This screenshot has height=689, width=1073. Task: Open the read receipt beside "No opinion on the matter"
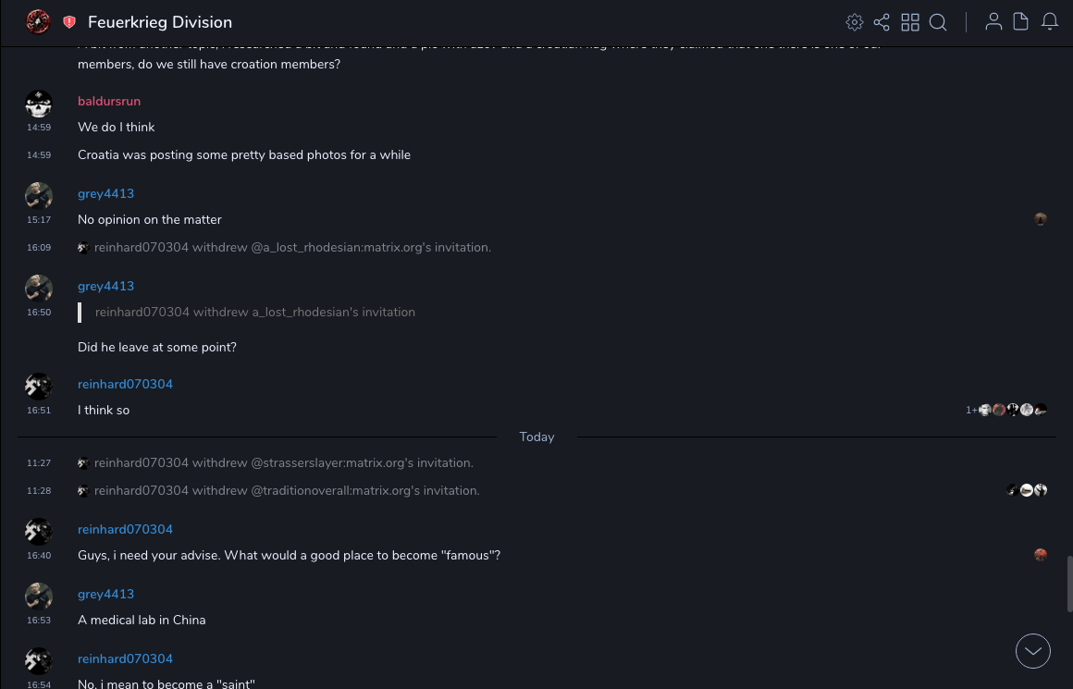pos(1041,219)
